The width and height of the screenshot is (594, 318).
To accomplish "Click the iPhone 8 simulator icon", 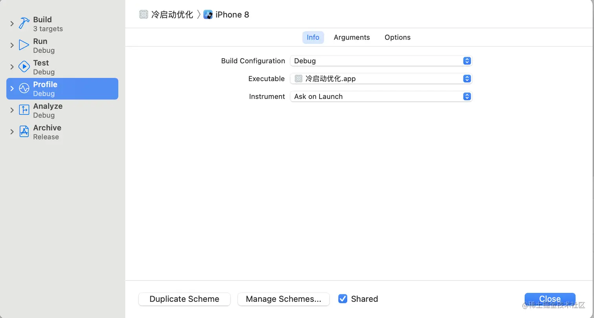I will coord(208,15).
